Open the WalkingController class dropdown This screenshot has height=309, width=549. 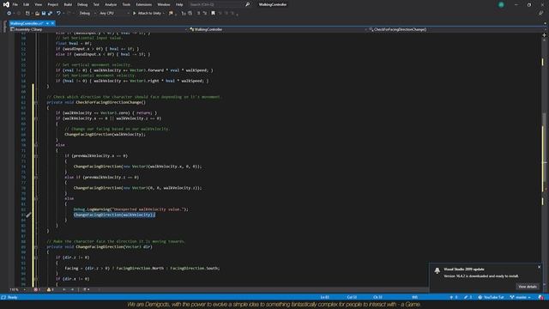point(278,30)
